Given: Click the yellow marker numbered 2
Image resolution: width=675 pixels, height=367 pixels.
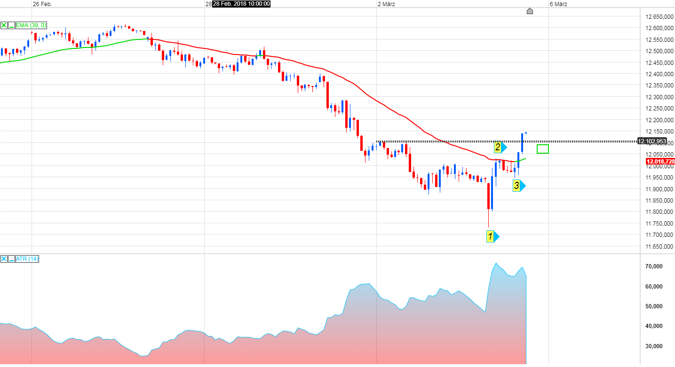Looking at the screenshot, I should click(x=498, y=147).
